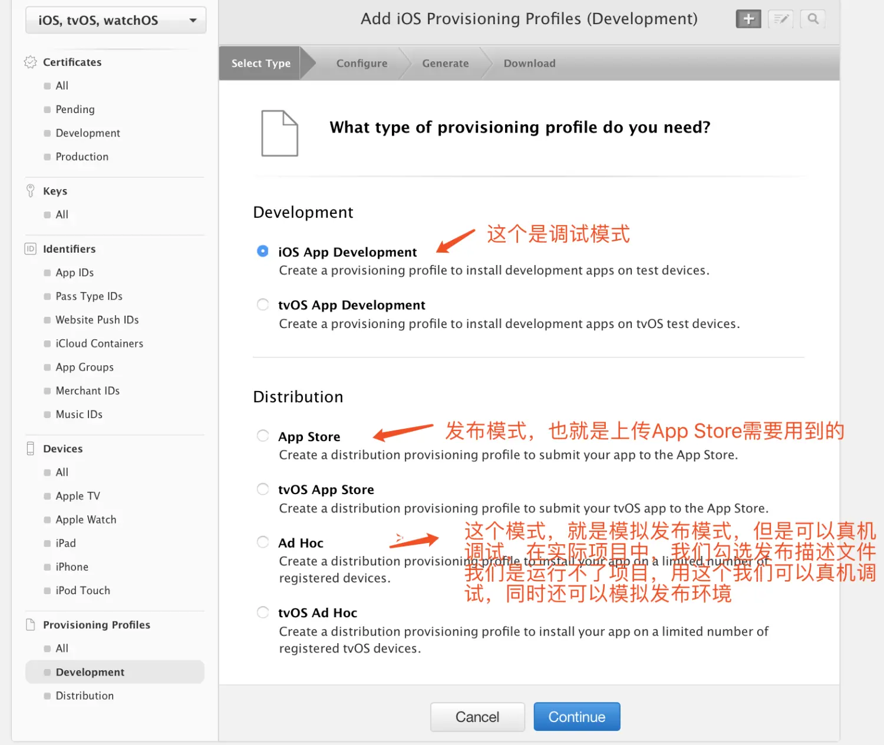Click the Keys section key icon
Viewport: 884px width, 745px height.
pos(30,191)
